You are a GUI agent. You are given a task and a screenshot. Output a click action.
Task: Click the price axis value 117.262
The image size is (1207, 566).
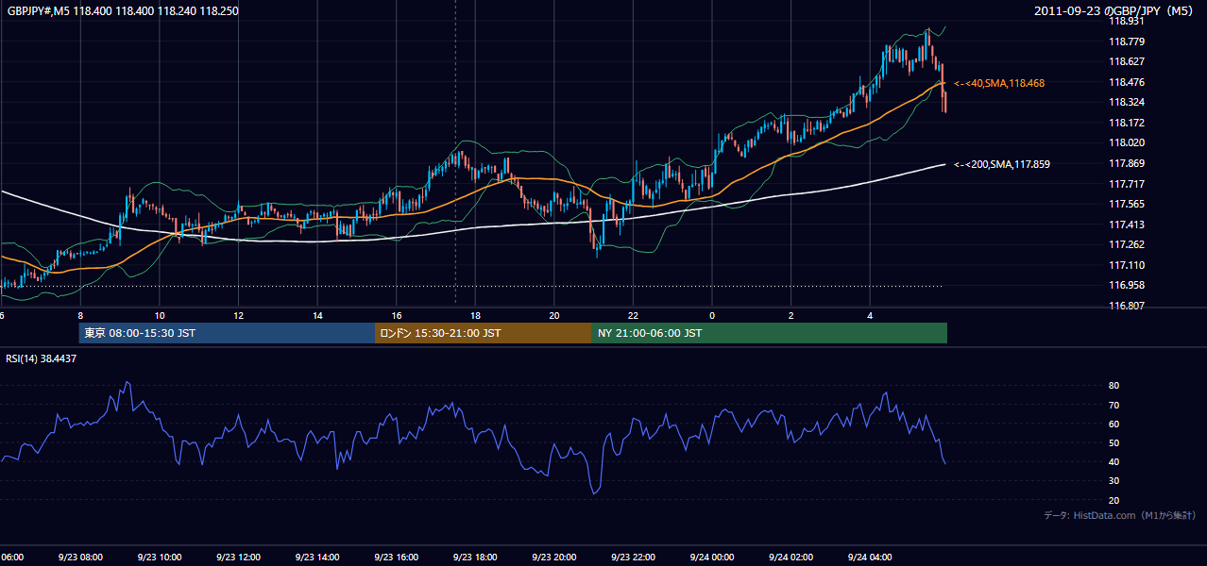point(1128,244)
